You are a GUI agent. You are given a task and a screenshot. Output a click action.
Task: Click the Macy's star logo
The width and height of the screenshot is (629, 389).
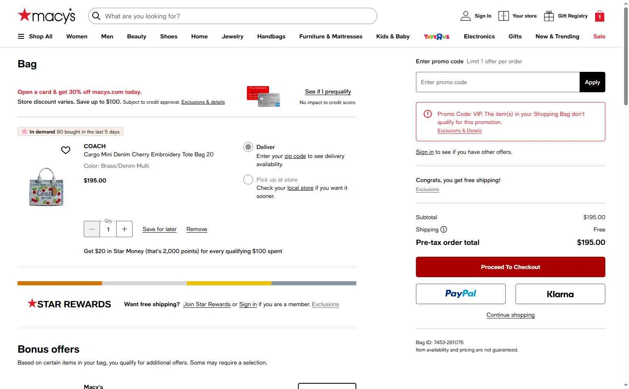[47, 16]
